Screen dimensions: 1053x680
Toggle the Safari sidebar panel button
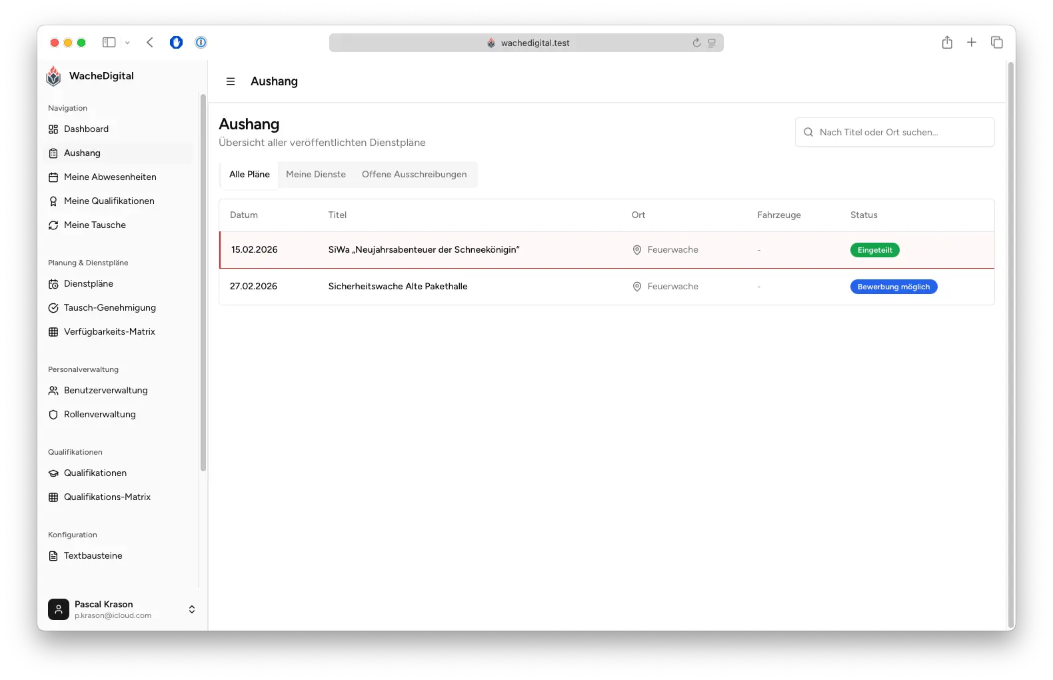[109, 43]
